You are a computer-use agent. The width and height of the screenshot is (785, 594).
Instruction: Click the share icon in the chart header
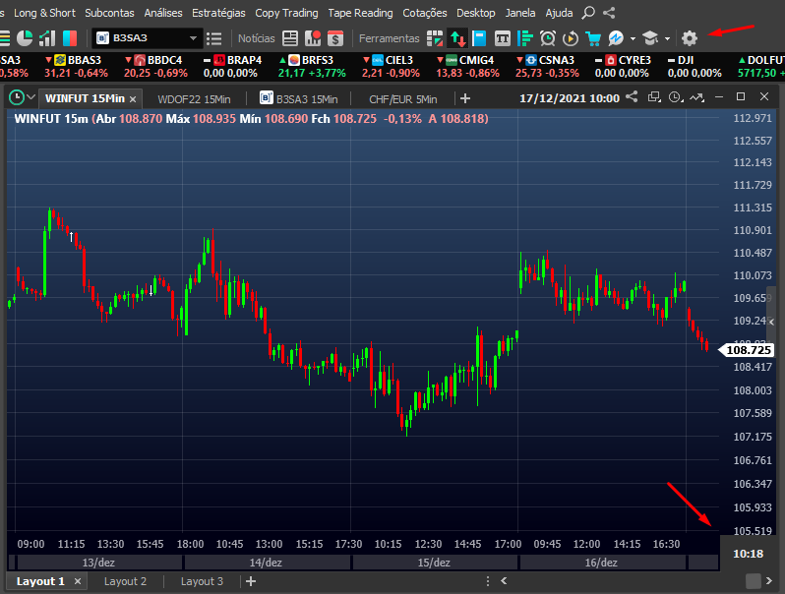pos(632,96)
